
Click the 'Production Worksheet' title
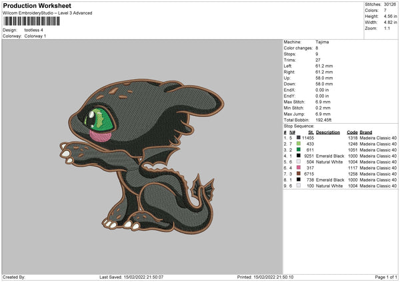(x=37, y=5)
